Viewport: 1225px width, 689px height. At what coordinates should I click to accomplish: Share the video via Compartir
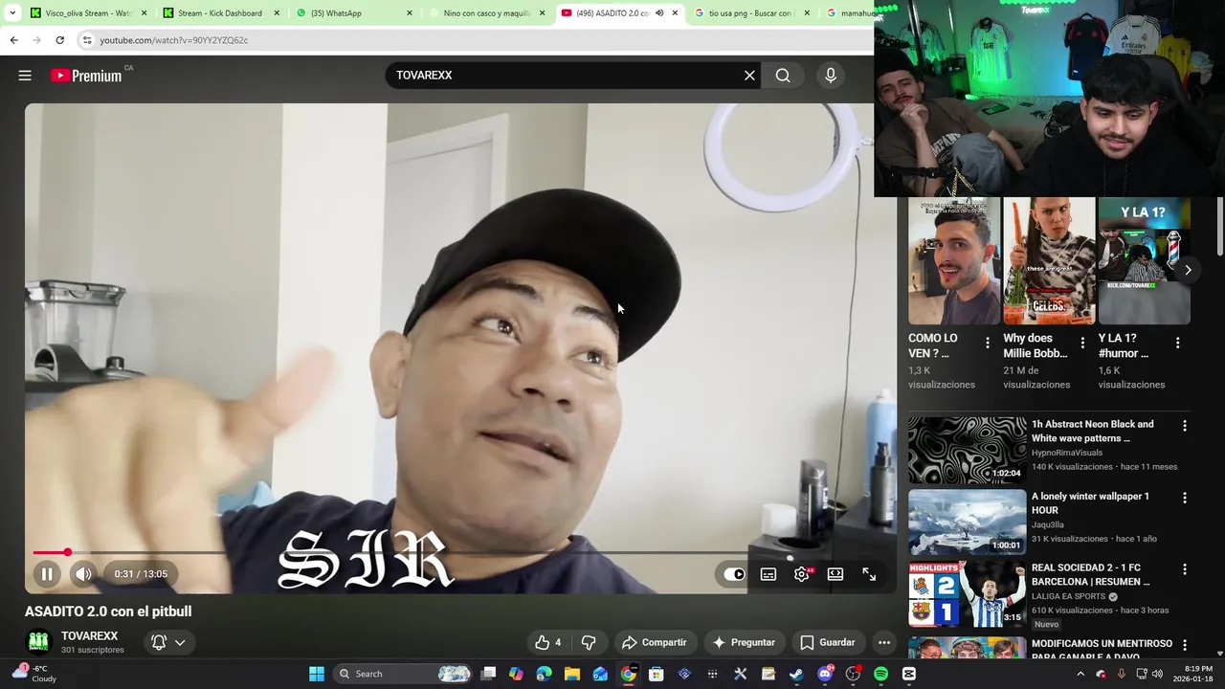[x=655, y=642]
